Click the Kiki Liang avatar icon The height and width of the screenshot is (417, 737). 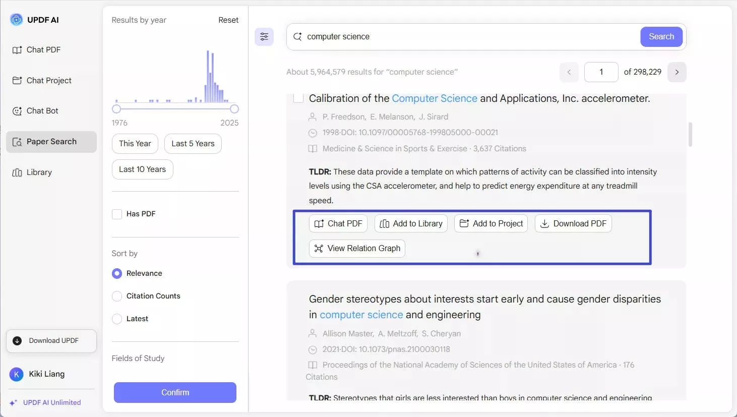click(17, 374)
